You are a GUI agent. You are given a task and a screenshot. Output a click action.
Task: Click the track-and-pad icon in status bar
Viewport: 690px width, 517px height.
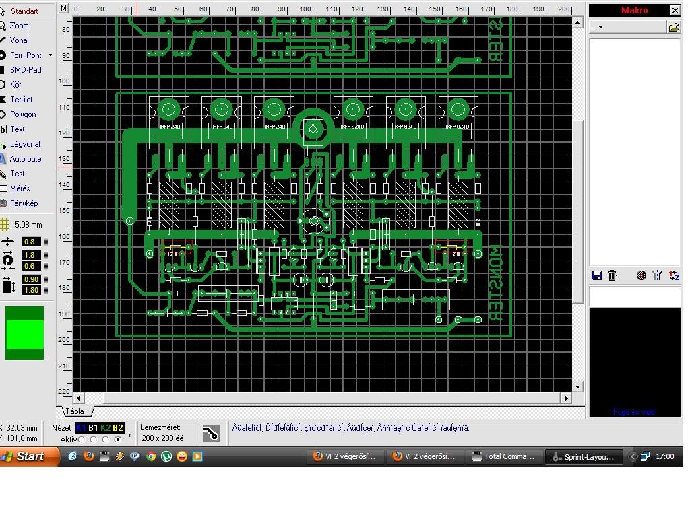(x=211, y=434)
